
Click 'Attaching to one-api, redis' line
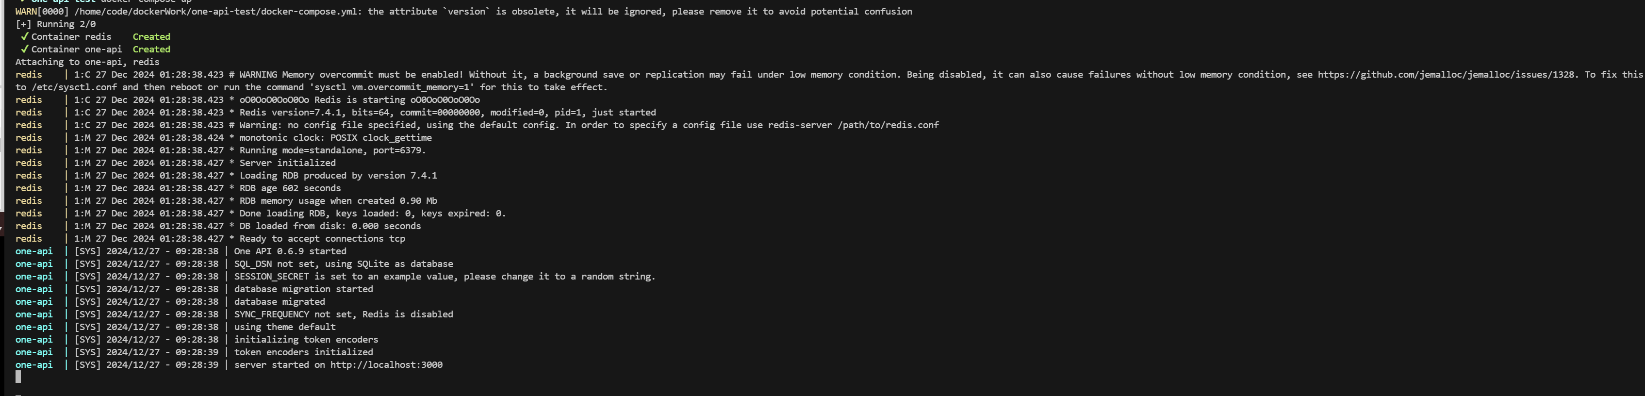[x=87, y=62]
